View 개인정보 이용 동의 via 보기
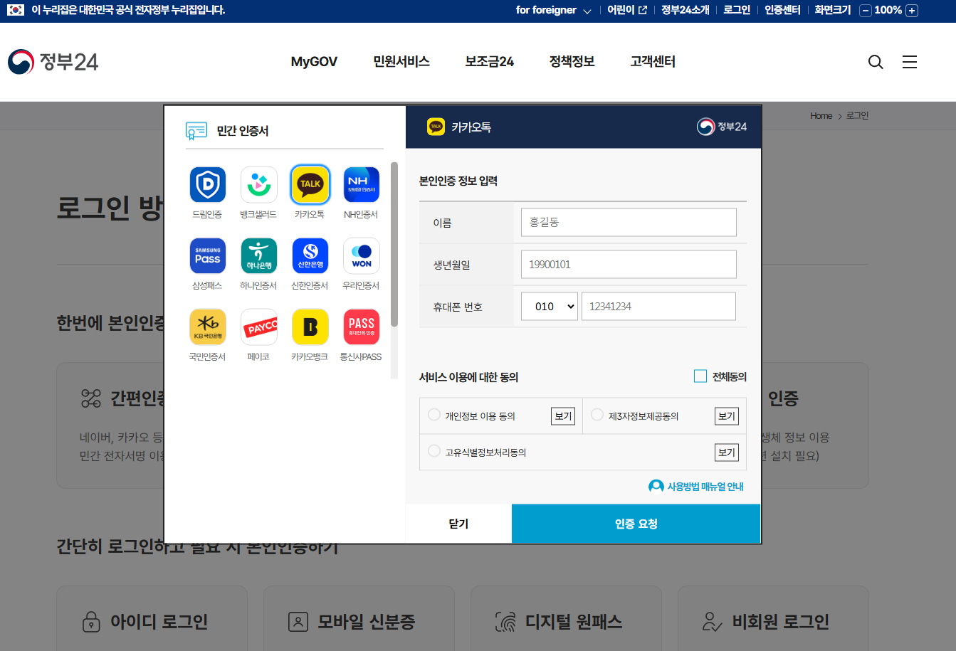The height and width of the screenshot is (651, 956). tap(563, 416)
